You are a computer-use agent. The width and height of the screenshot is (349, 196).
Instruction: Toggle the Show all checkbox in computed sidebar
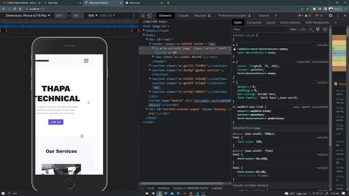[x=336, y=84]
